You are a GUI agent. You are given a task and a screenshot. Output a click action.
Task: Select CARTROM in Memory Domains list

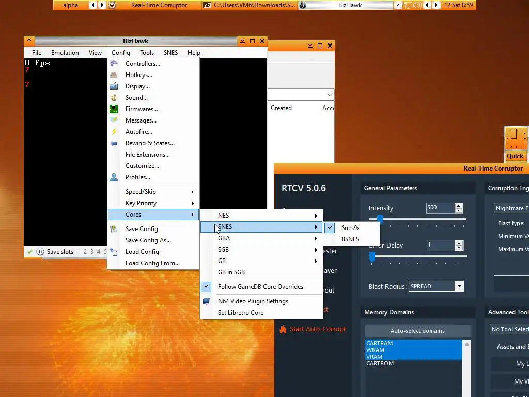point(414,363)
